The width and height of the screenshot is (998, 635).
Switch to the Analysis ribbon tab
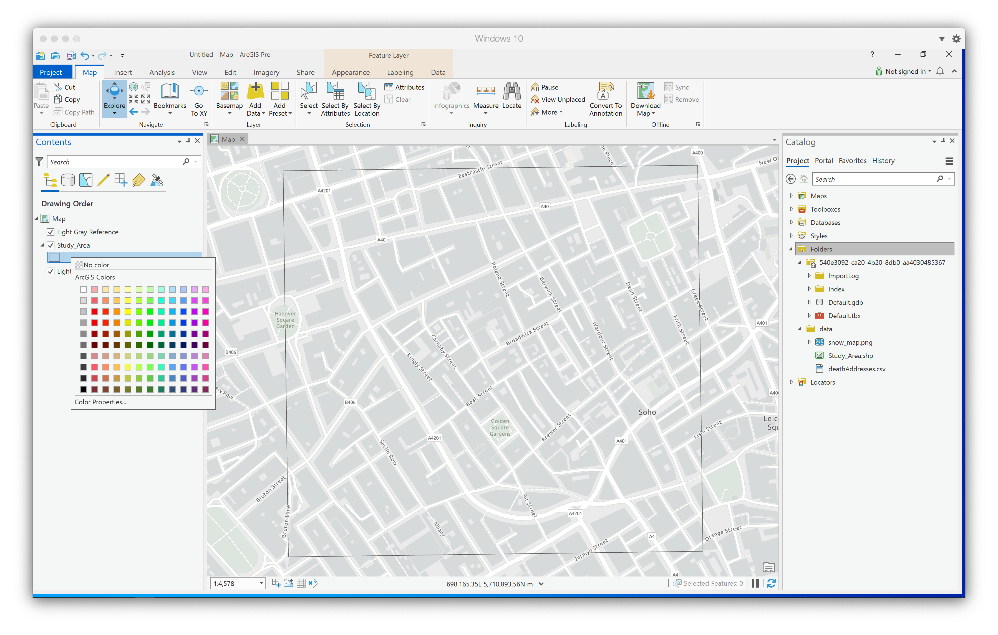click(162, 72)
